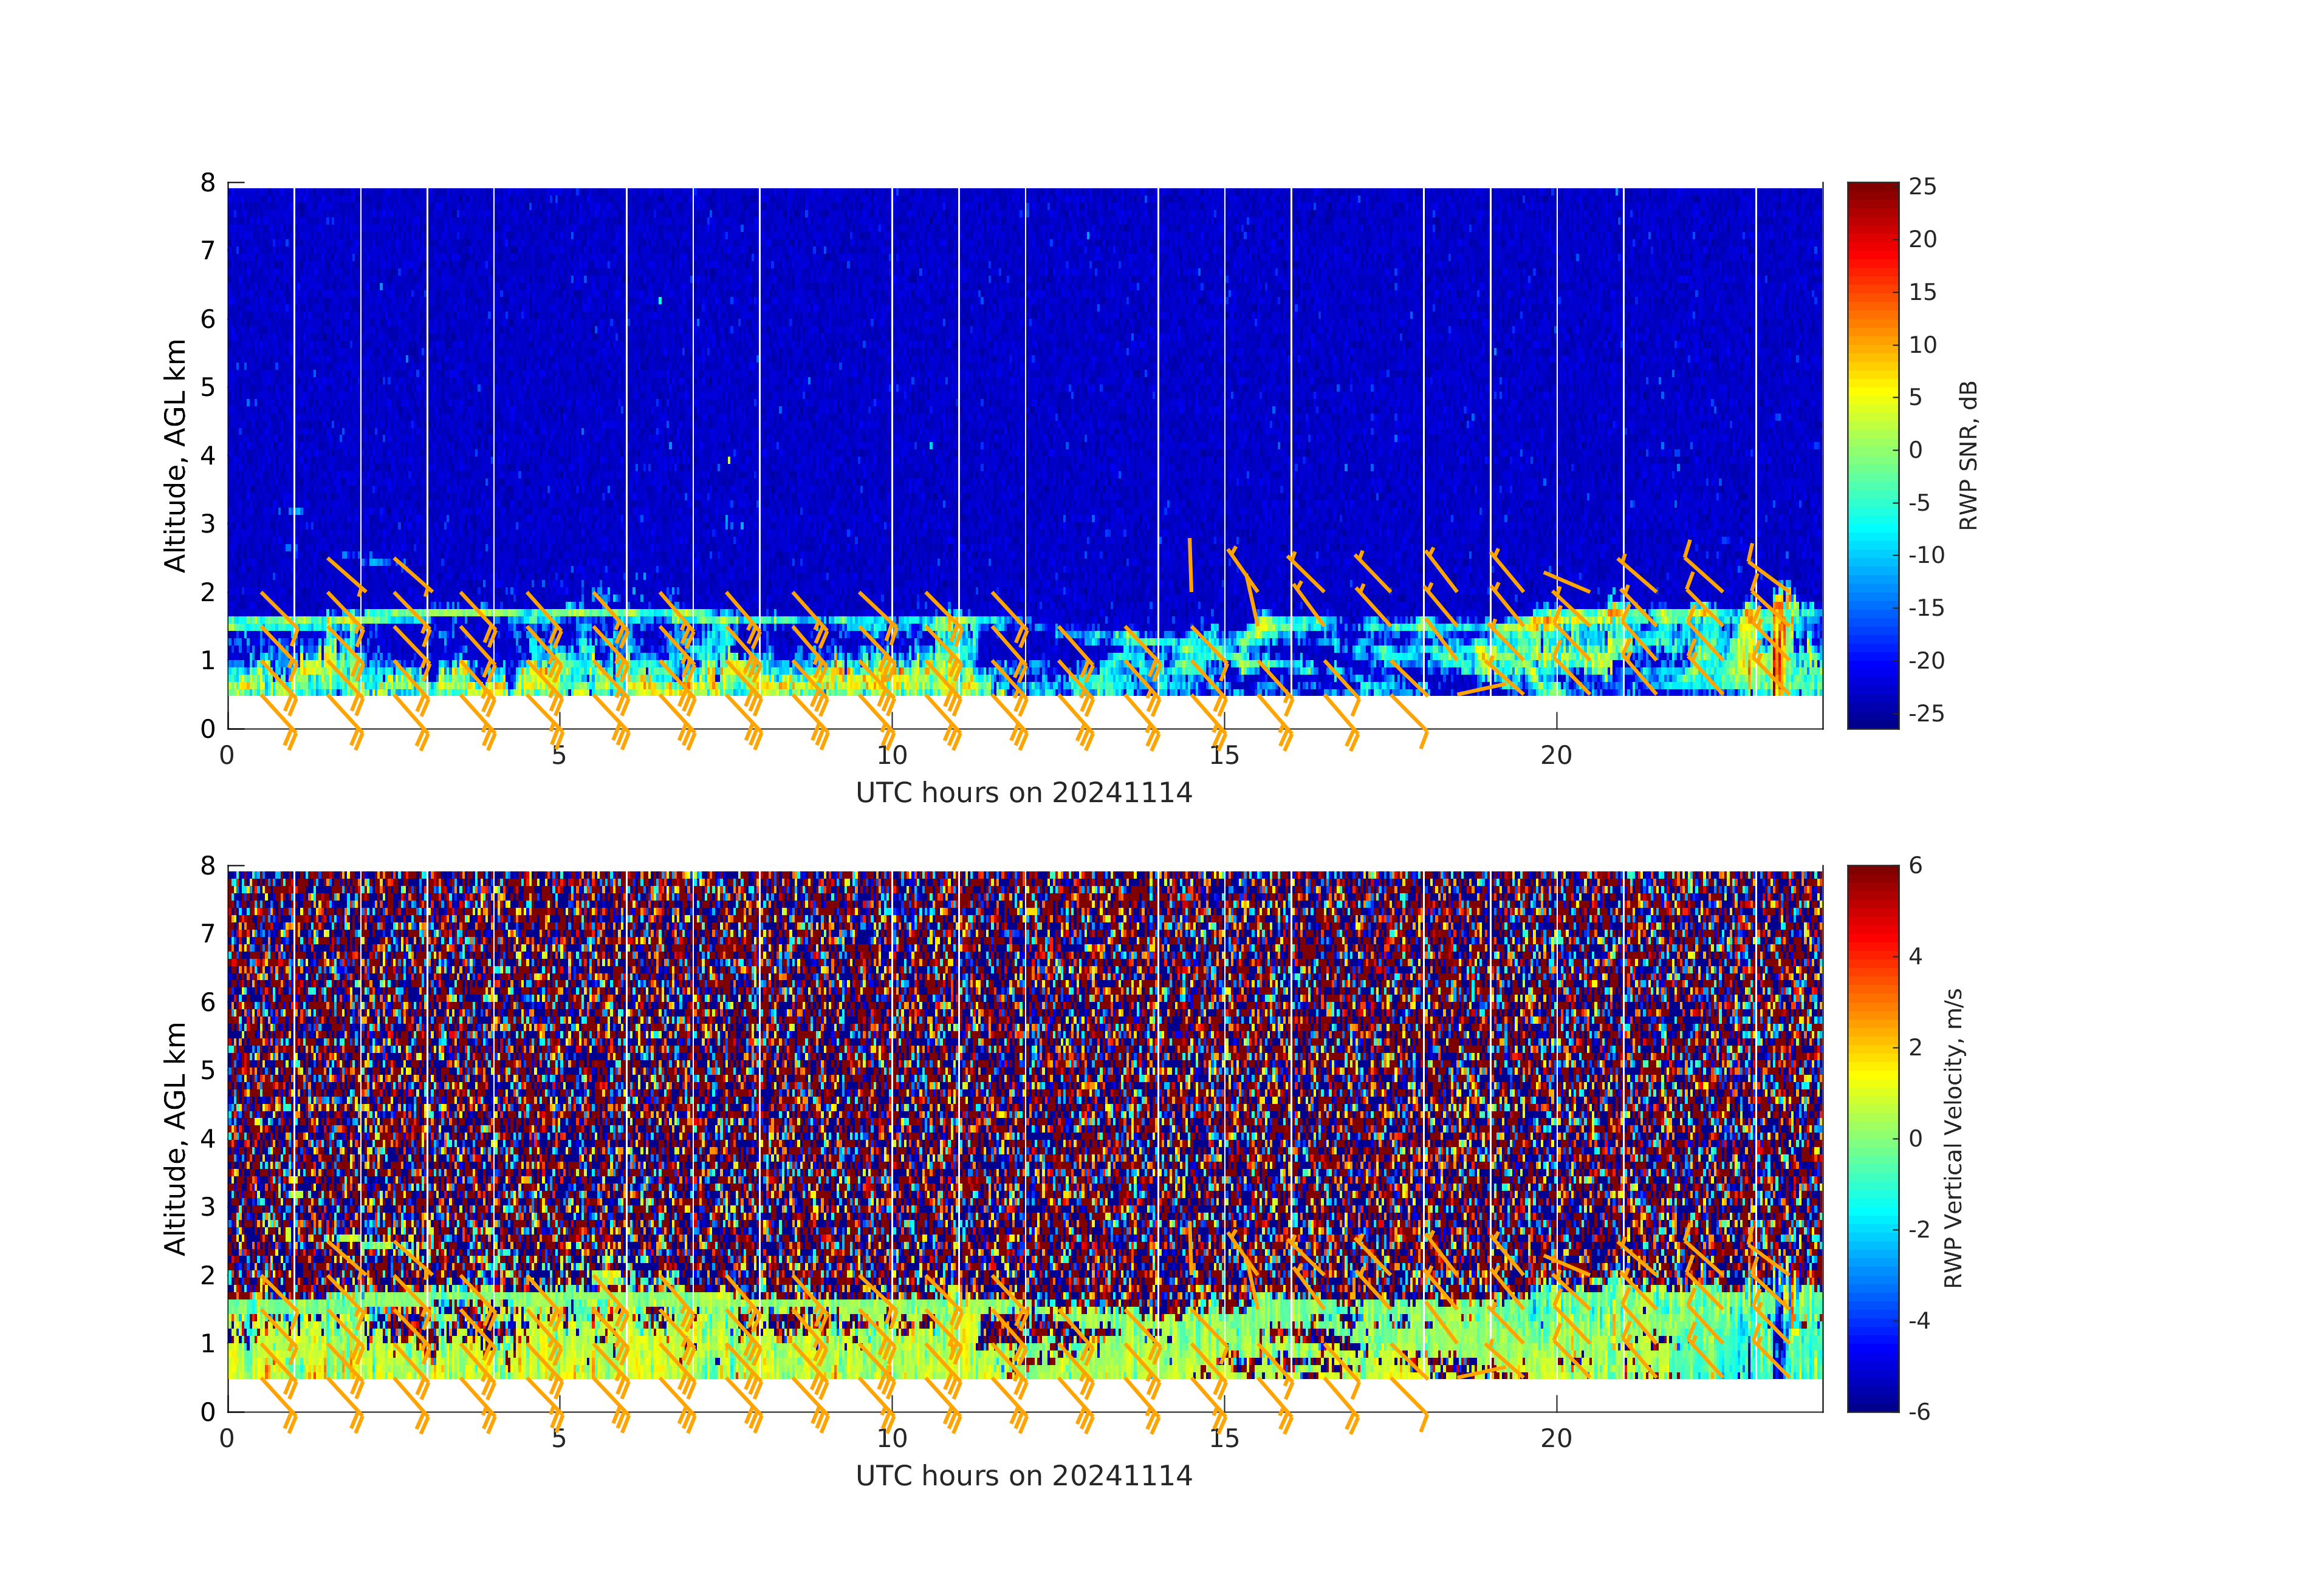Click the vertical wind barb near hour 14.5 in upper plot

(x=1190, y=565)
